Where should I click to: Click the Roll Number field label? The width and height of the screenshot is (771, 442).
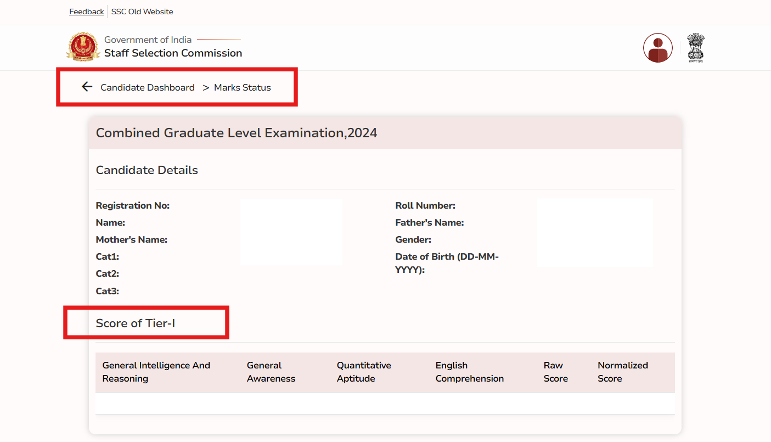point(426,205)
